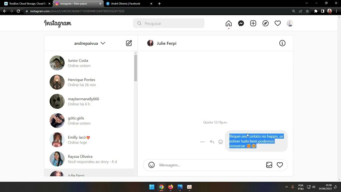Image resolution: width=341 pixels, height=192 pixels.
Task: Open volume control in system tray
Action: point(314,187)
